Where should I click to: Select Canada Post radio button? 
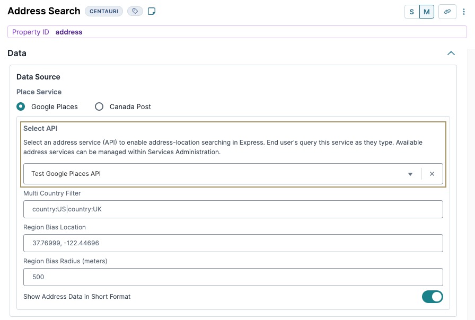click(99, 106)
